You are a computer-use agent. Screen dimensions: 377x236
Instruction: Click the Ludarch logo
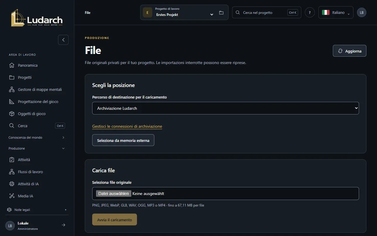(37, 18)
